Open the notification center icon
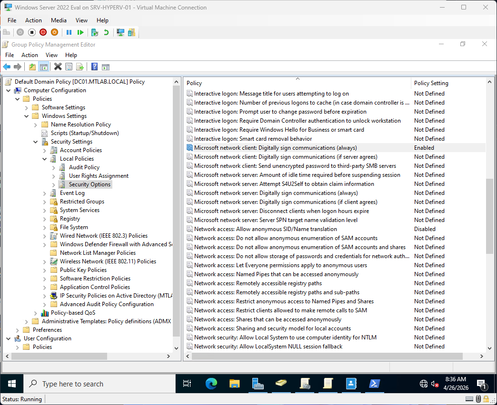Screen dimensions: 497x405 tap(481, 384)
